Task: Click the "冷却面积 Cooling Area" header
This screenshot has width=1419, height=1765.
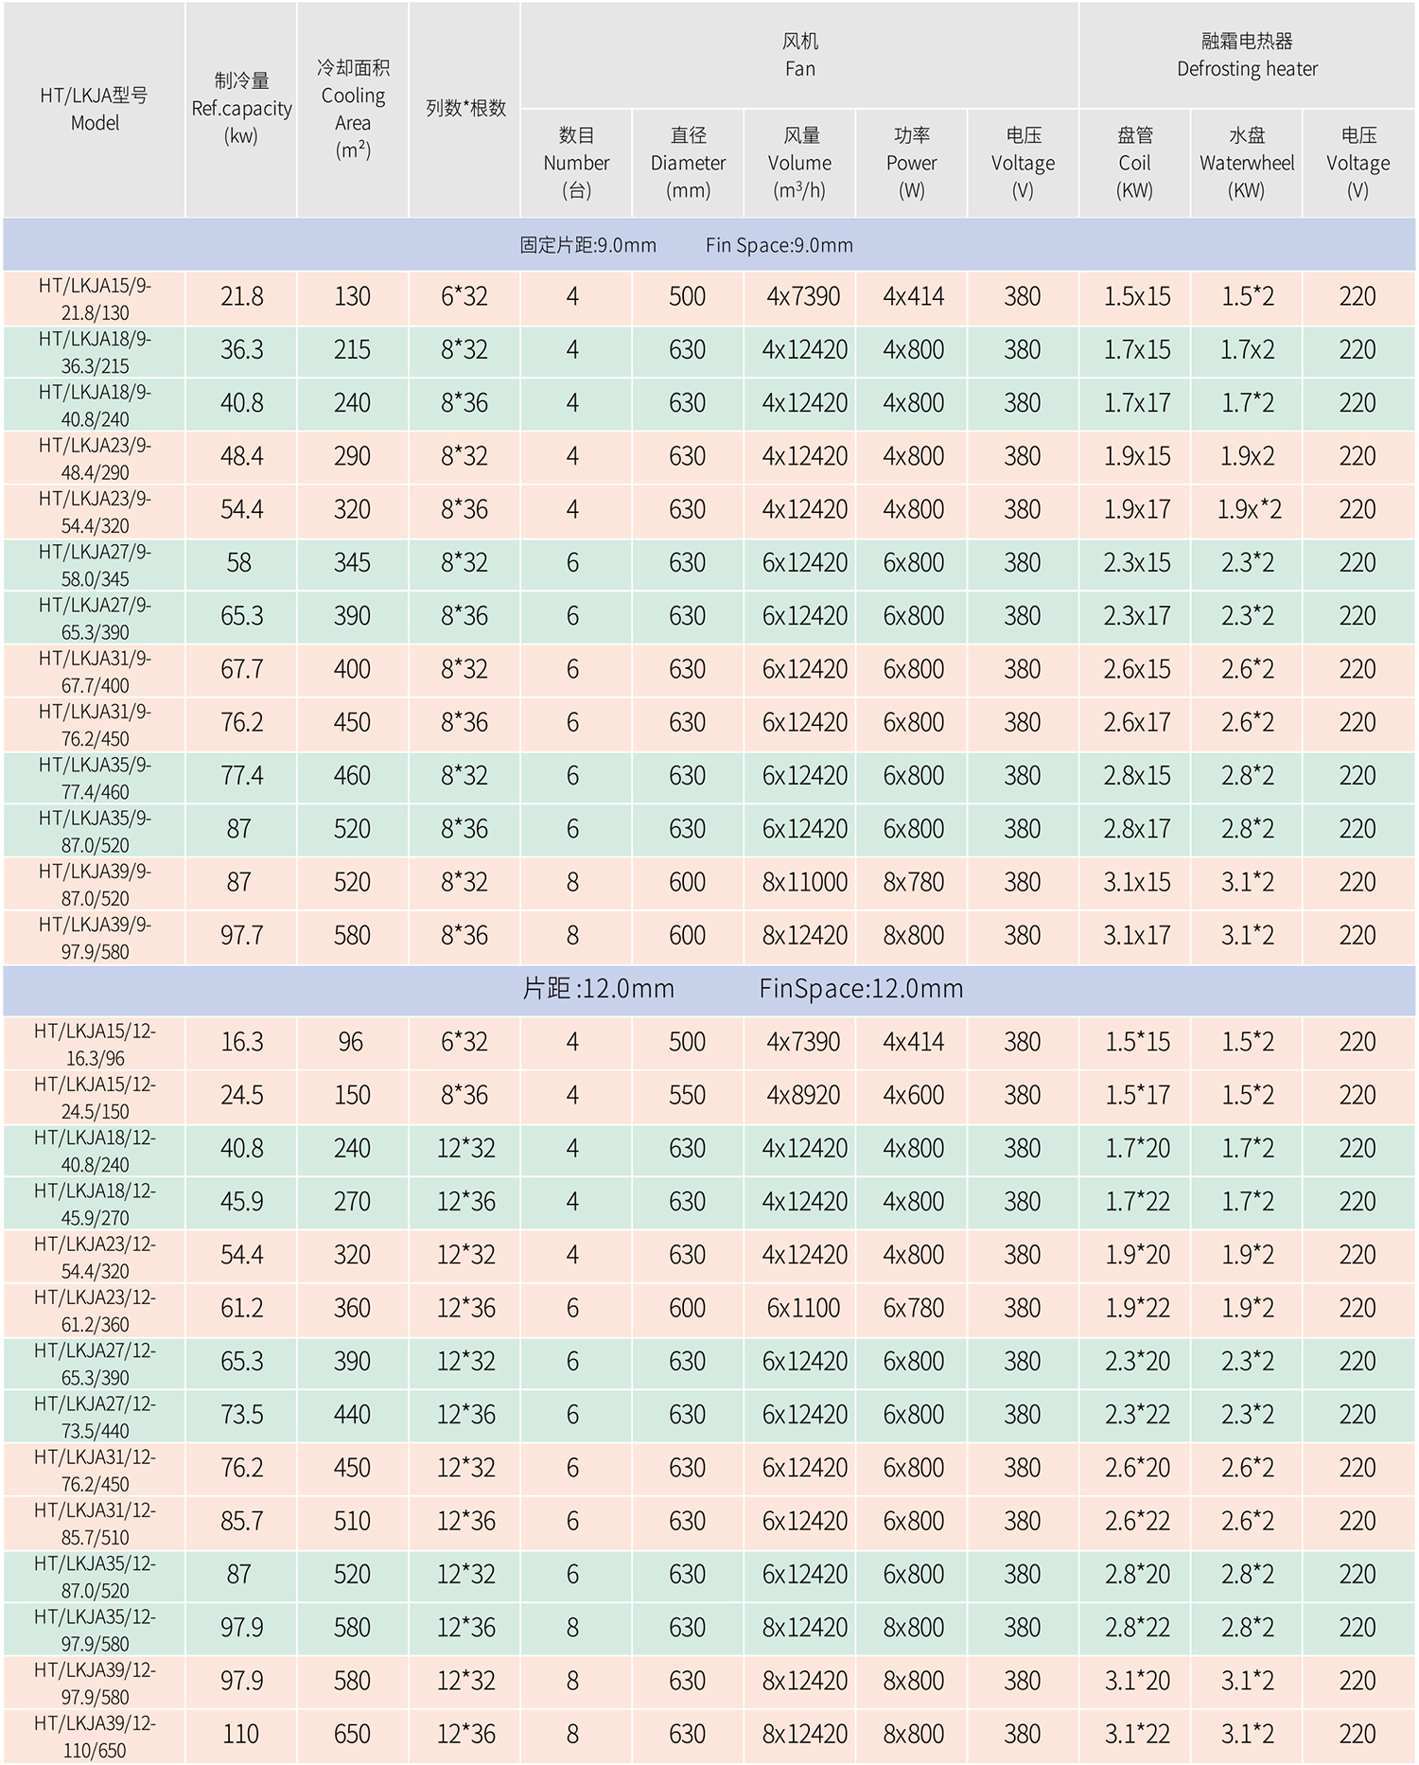Action: tap(353, 109)
